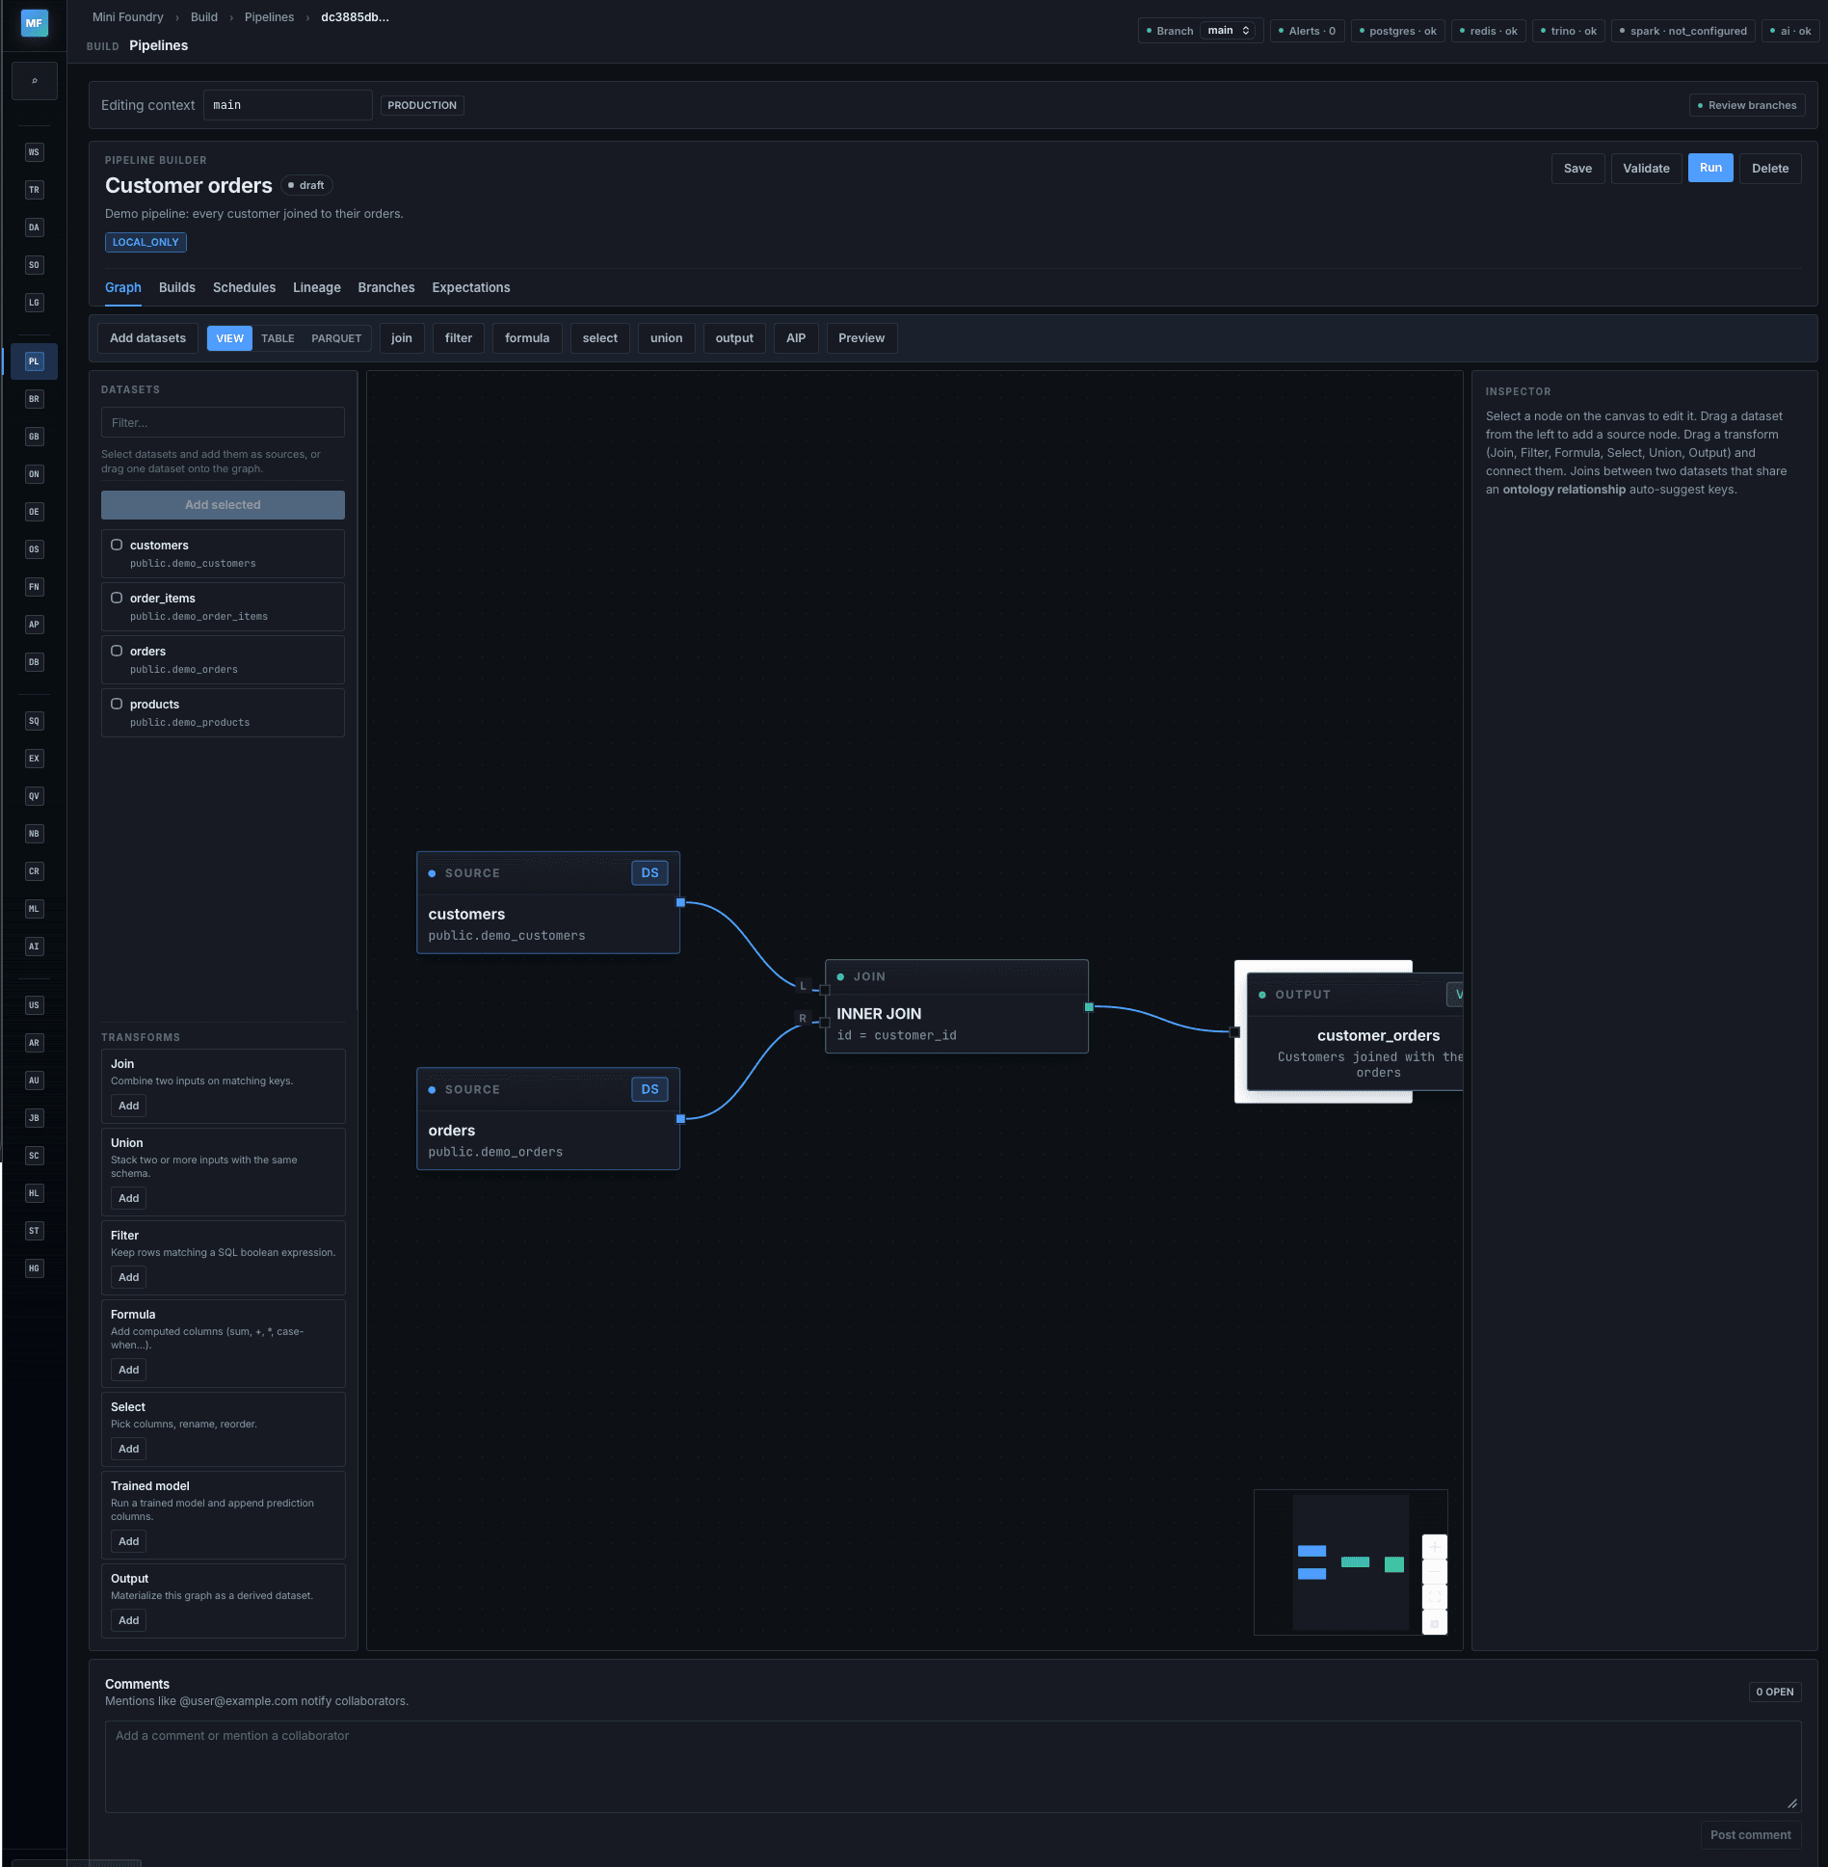The height and width of the screenshot is (1867, 1828).
Task: Click the comment text area
Action: click(952, 1767)
